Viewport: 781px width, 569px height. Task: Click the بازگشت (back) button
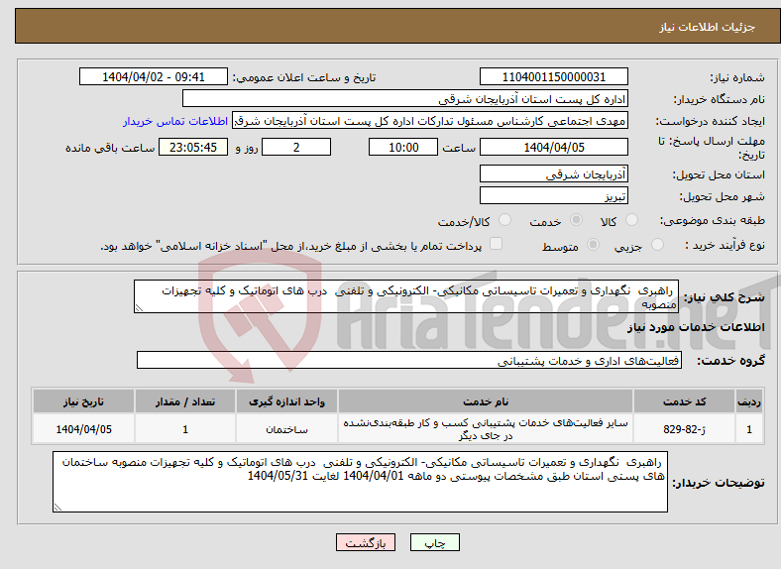[366, 542]
